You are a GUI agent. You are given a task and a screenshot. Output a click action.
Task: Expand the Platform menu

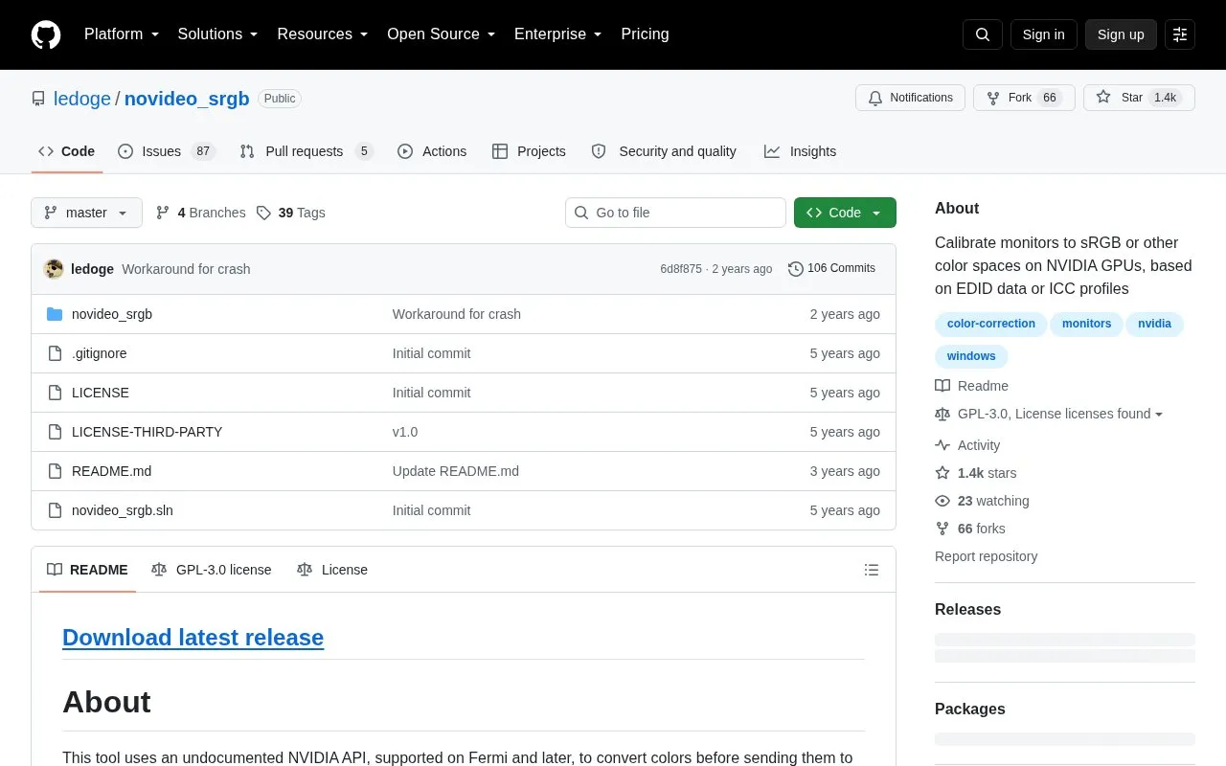click(122, 34)
